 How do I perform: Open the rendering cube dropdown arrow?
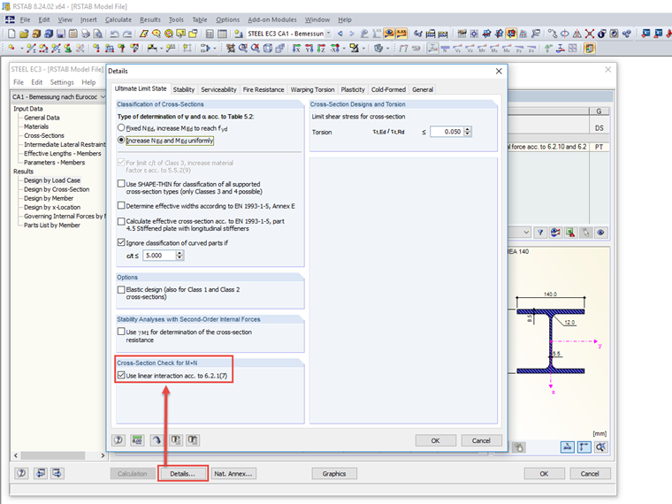387,48
